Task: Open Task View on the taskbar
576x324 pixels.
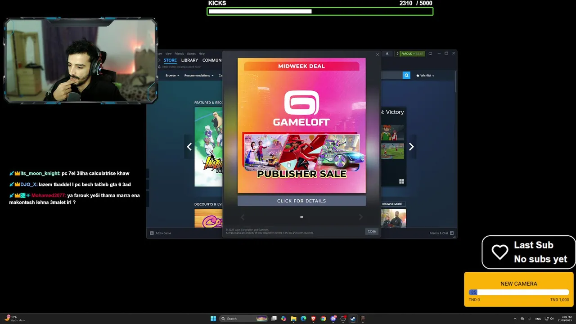Action: 274,319
